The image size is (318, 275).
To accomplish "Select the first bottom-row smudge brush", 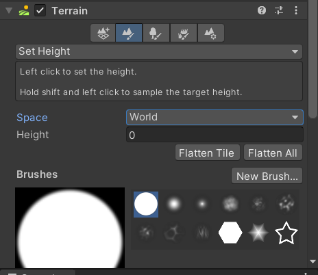I will [146, 233].
